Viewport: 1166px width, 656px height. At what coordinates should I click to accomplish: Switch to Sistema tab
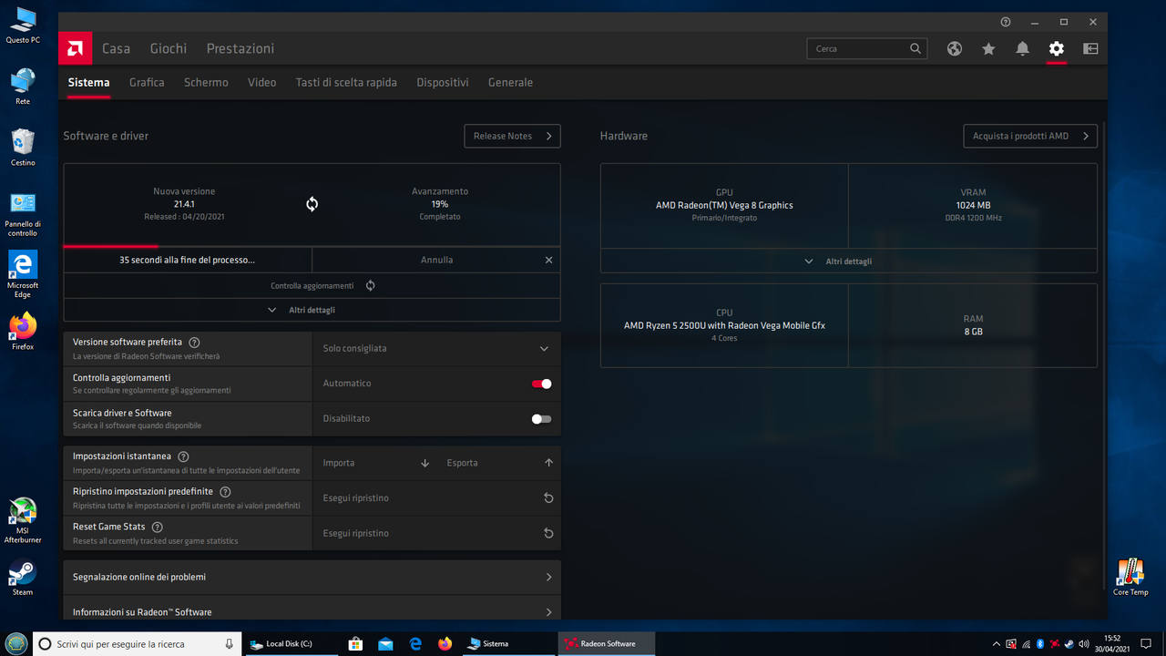click(88, 82)
